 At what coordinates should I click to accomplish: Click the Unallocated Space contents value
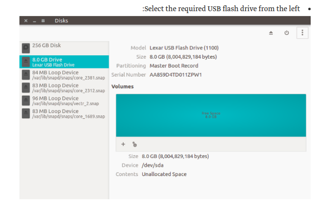pos(164,174)
